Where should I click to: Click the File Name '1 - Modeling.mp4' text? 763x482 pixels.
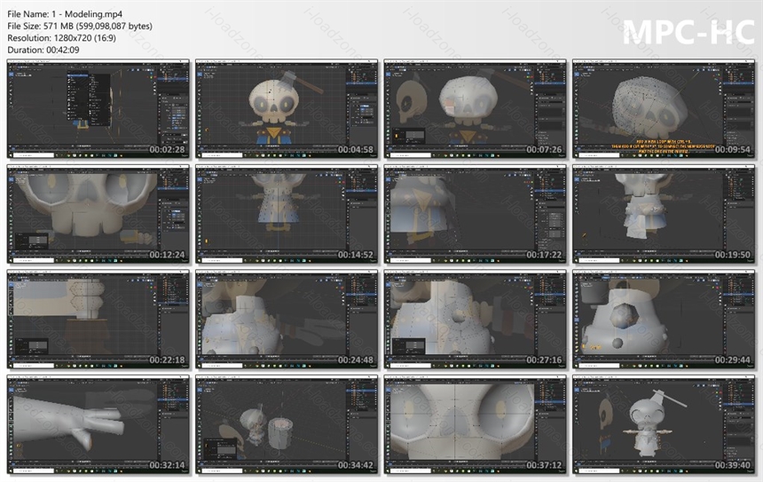(x=65, y=14)
